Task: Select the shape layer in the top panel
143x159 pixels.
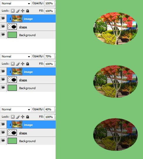Action: click(31, 27)
